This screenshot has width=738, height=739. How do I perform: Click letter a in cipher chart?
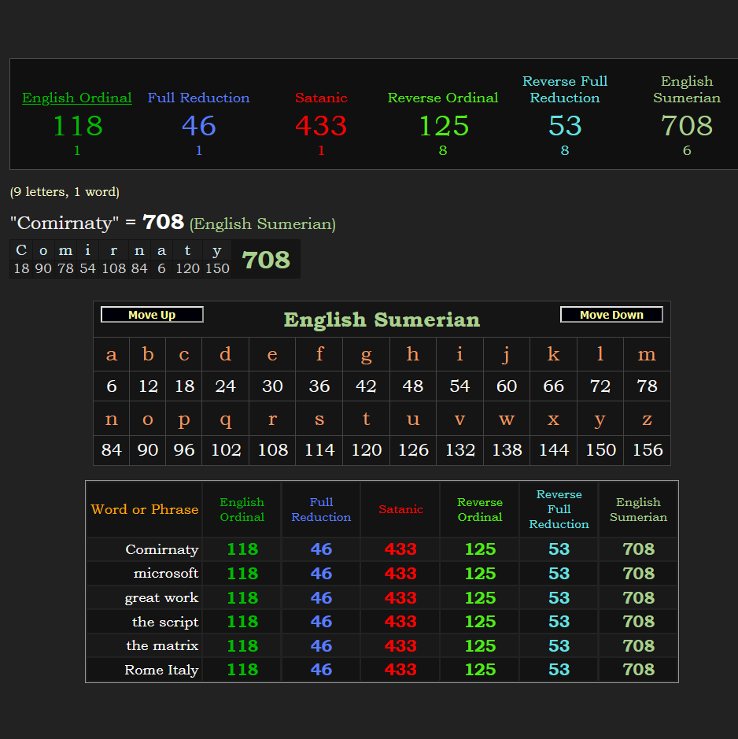coord(111,354)
